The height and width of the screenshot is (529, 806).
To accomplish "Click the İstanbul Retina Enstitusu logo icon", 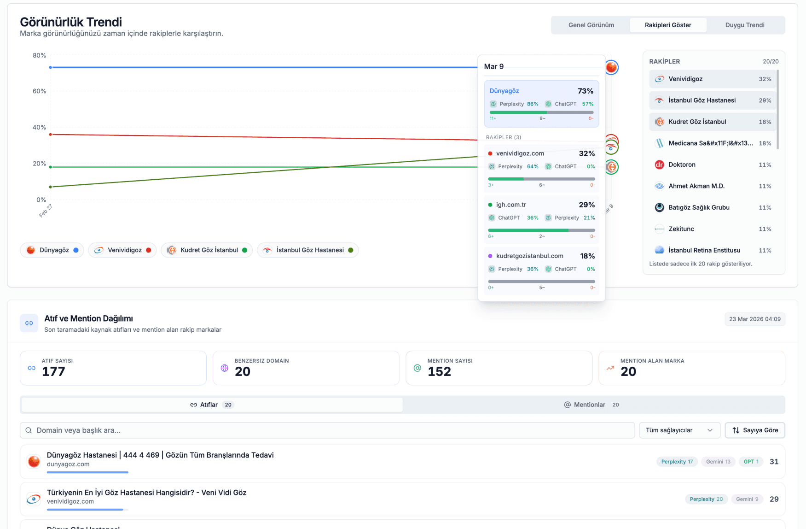I will [x=659, y=250].
